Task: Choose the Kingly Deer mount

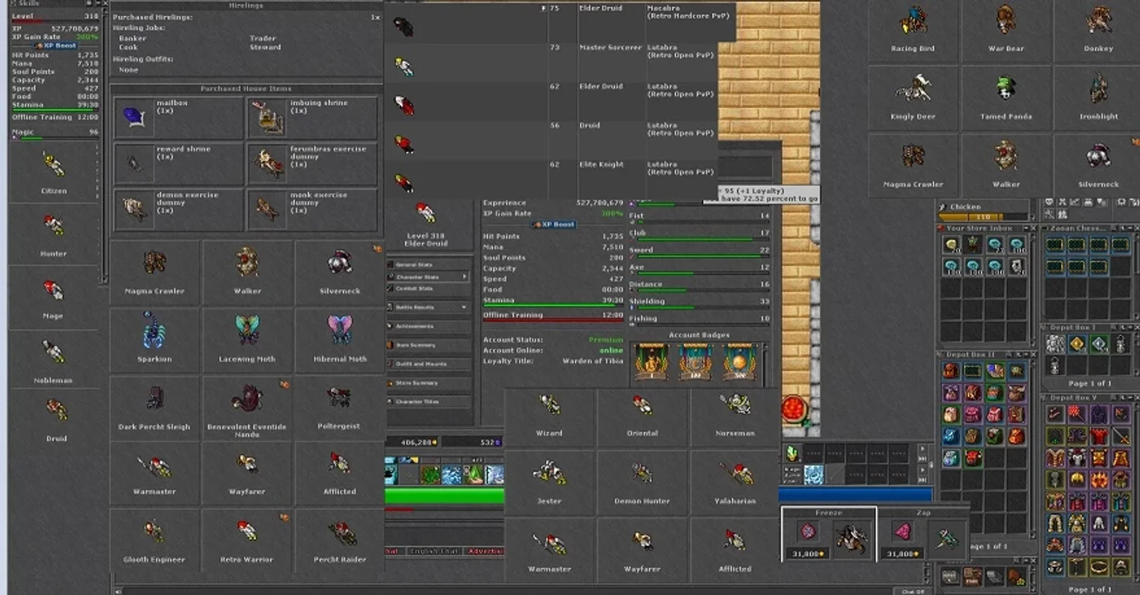Action: point(913,98)
